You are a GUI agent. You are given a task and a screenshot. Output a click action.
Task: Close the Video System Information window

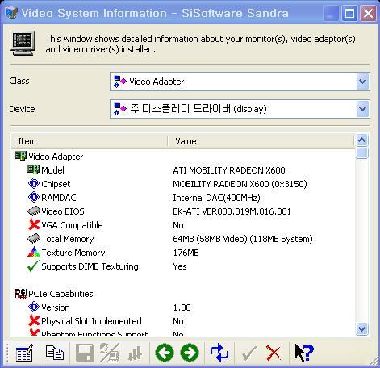click(368, 13)
